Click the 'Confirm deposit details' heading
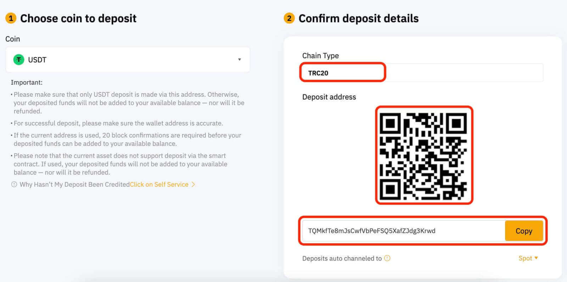Screen dimensions: 567x282 (359, 18)
